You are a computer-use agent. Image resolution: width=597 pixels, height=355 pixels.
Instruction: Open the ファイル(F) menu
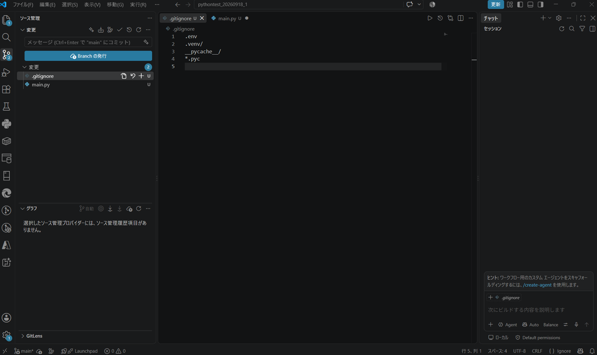23,5
